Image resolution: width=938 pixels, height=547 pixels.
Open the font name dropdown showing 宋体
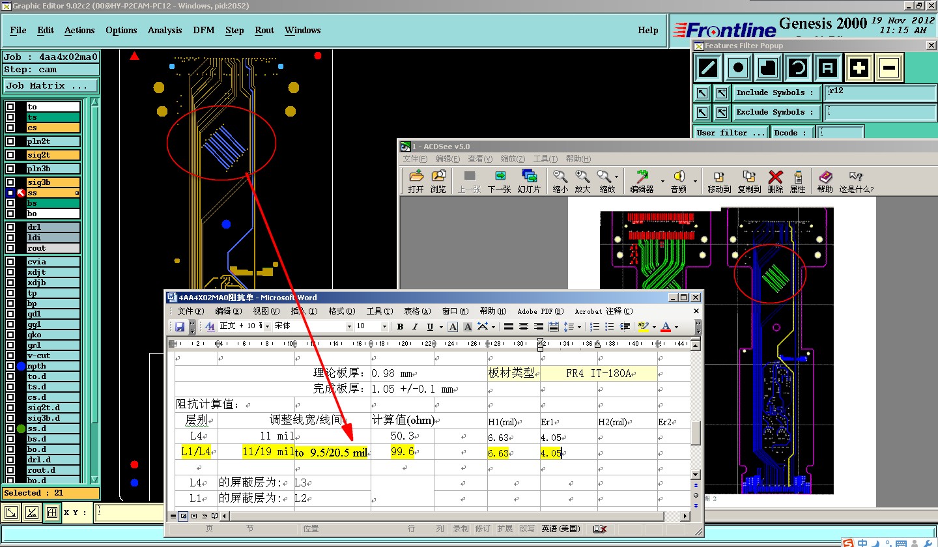(349, 326)
